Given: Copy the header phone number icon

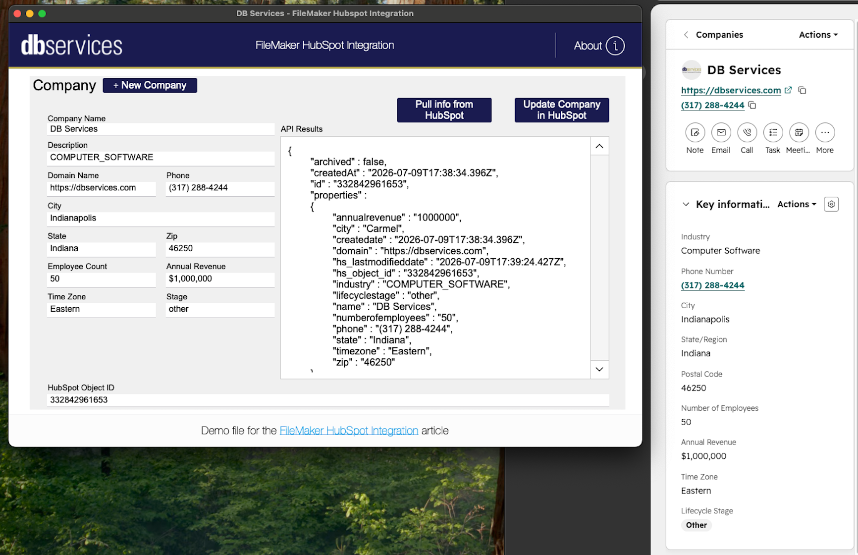Looking at the screenshot, I should (752, 105).
